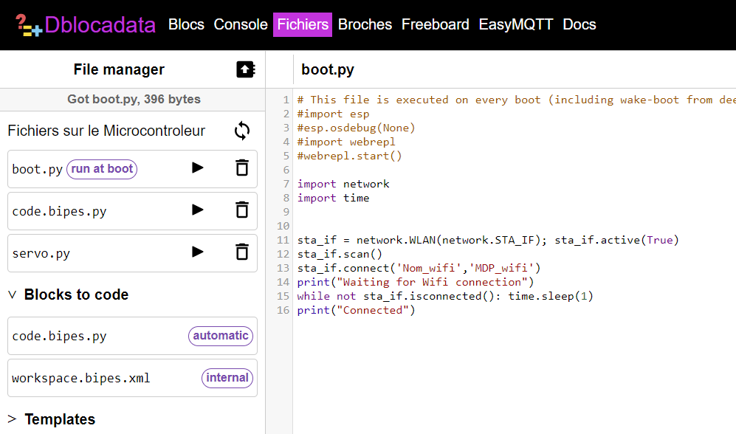
Task: Delete boot.py using the trash icon
Action: click(241, 168)
